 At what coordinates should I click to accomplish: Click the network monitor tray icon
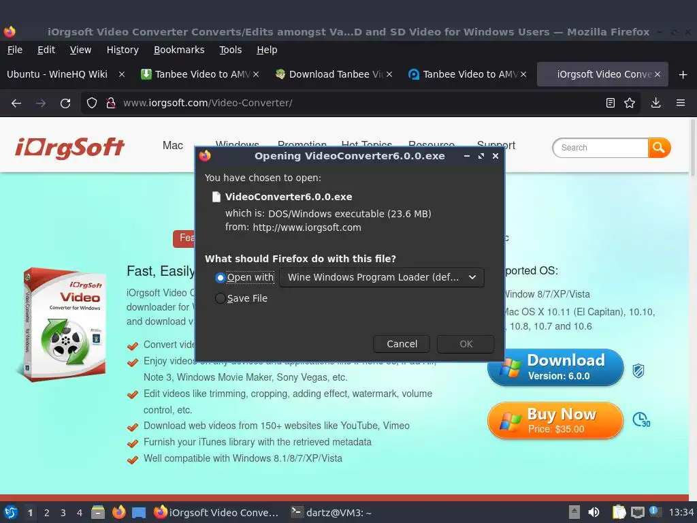(x=637, y=513)
